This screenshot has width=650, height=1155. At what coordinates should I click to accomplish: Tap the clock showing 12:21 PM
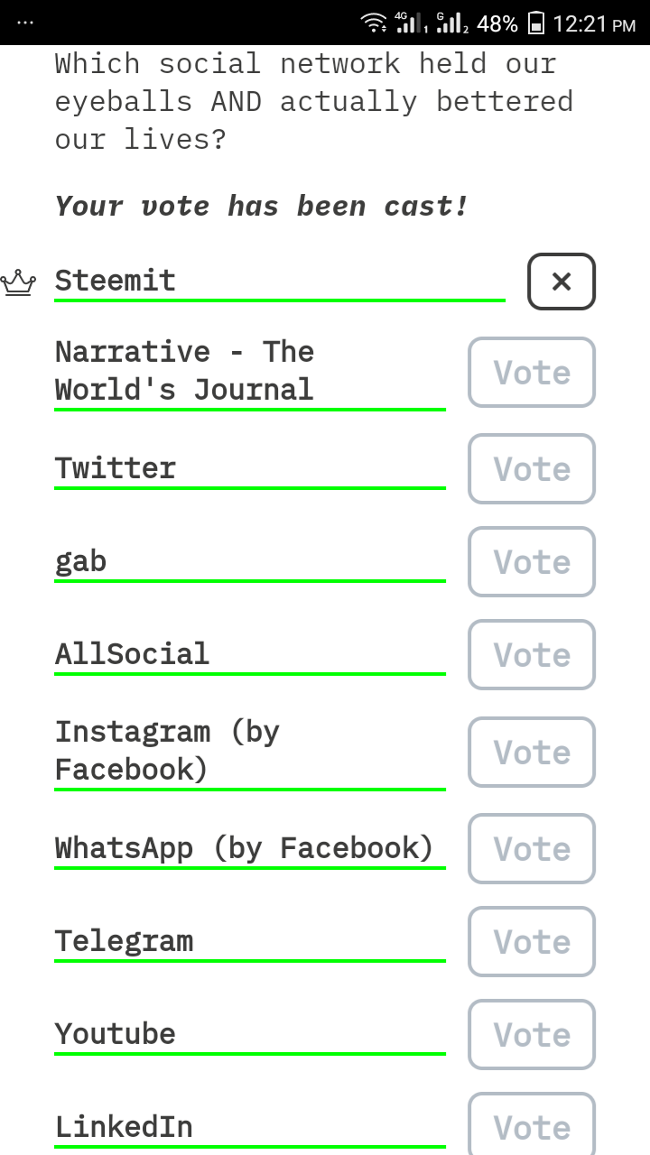coord(594,23)
